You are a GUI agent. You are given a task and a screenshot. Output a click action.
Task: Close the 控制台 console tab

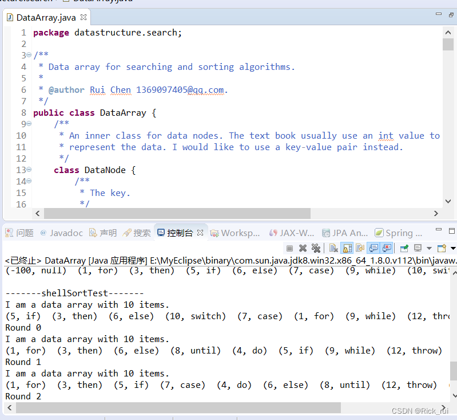click(x=200, y=233)
